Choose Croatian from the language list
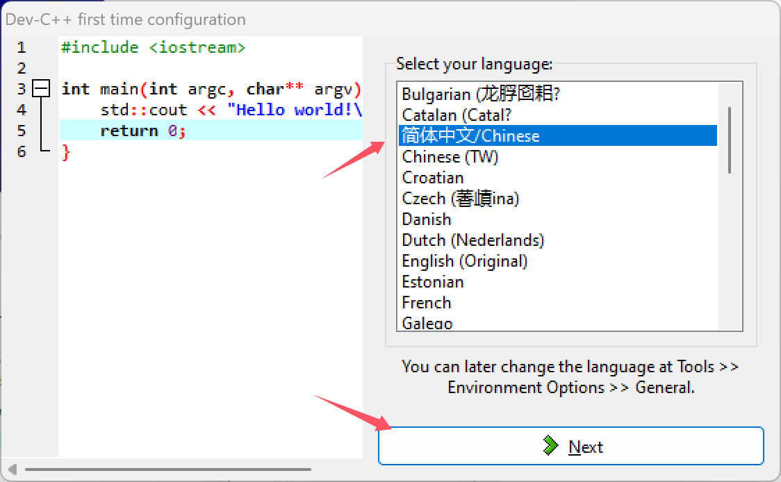 [558, 178]
